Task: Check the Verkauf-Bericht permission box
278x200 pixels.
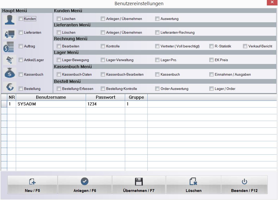Action: (x=245, y=46)
